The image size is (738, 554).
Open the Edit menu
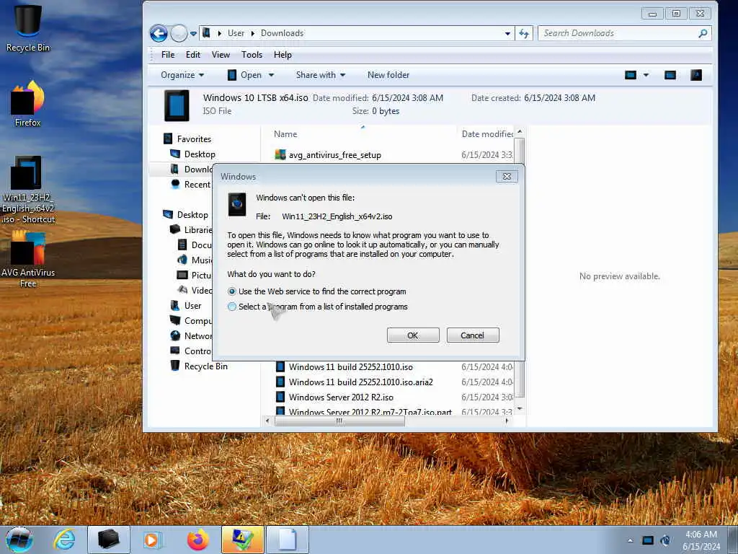(x=193, y=55)
